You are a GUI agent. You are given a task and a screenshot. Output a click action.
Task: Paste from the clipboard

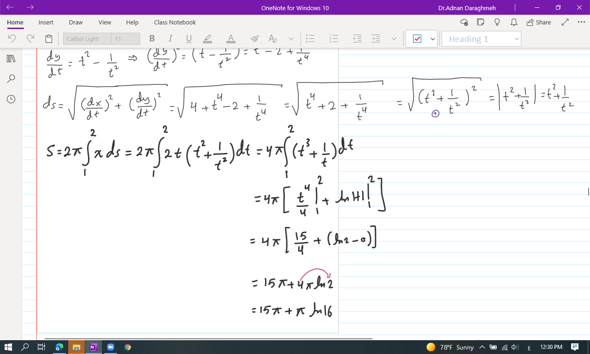(x=49, y=39)
